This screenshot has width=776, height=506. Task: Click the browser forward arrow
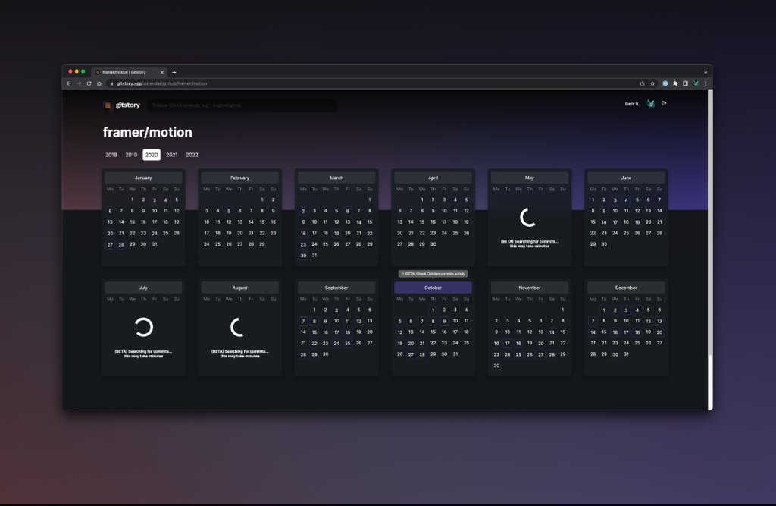pos(79,83)
